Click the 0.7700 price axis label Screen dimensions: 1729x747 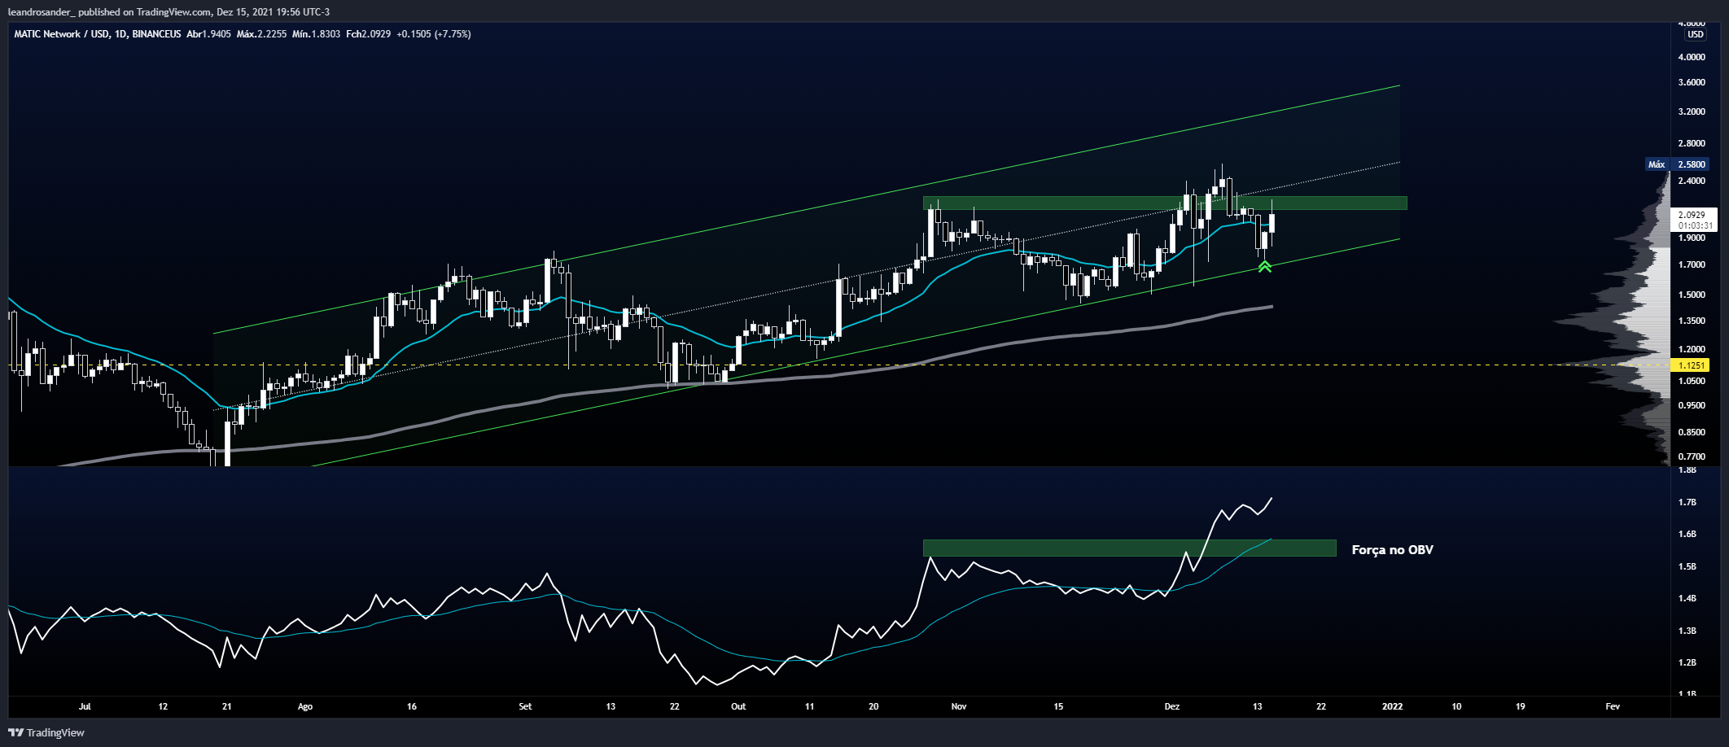[1692, 456]
